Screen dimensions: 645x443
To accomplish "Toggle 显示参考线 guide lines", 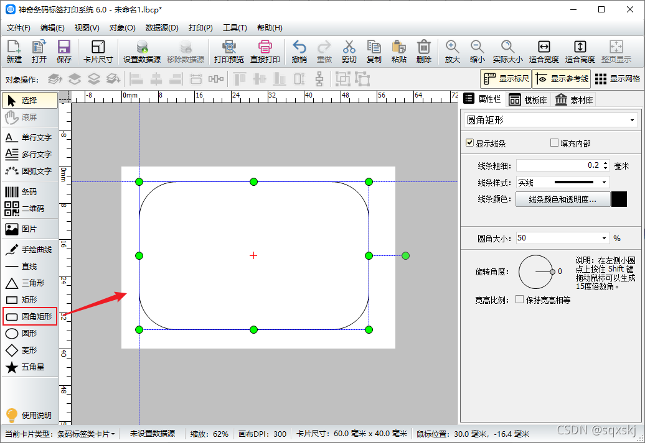I will coord(562,79).
